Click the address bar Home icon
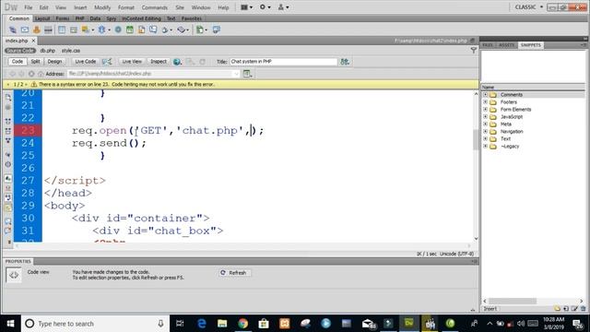Screen dimensions: 590x332 (41, 74)
